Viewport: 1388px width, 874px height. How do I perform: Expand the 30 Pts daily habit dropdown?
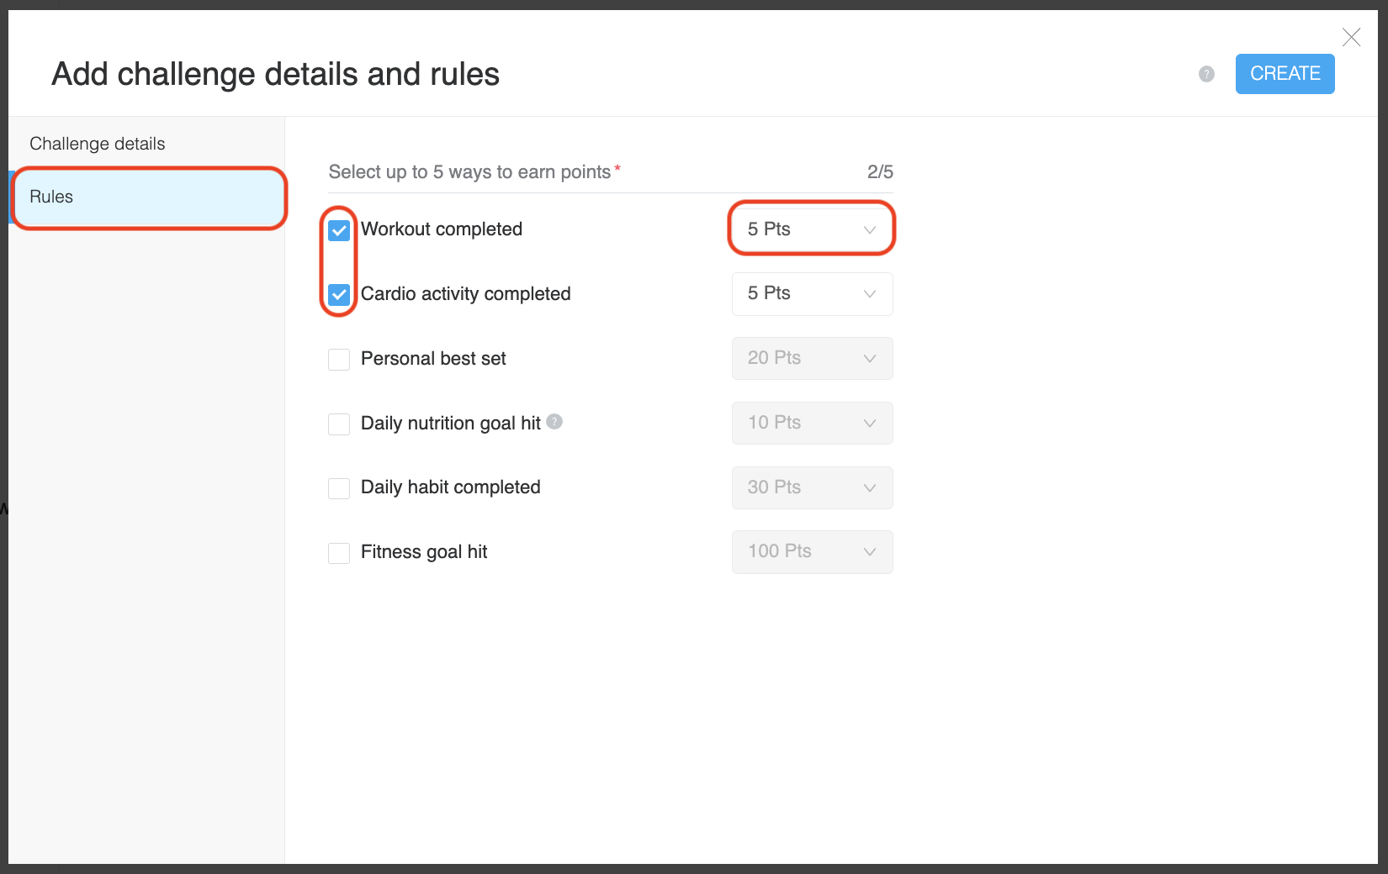[x=812, y=487]
